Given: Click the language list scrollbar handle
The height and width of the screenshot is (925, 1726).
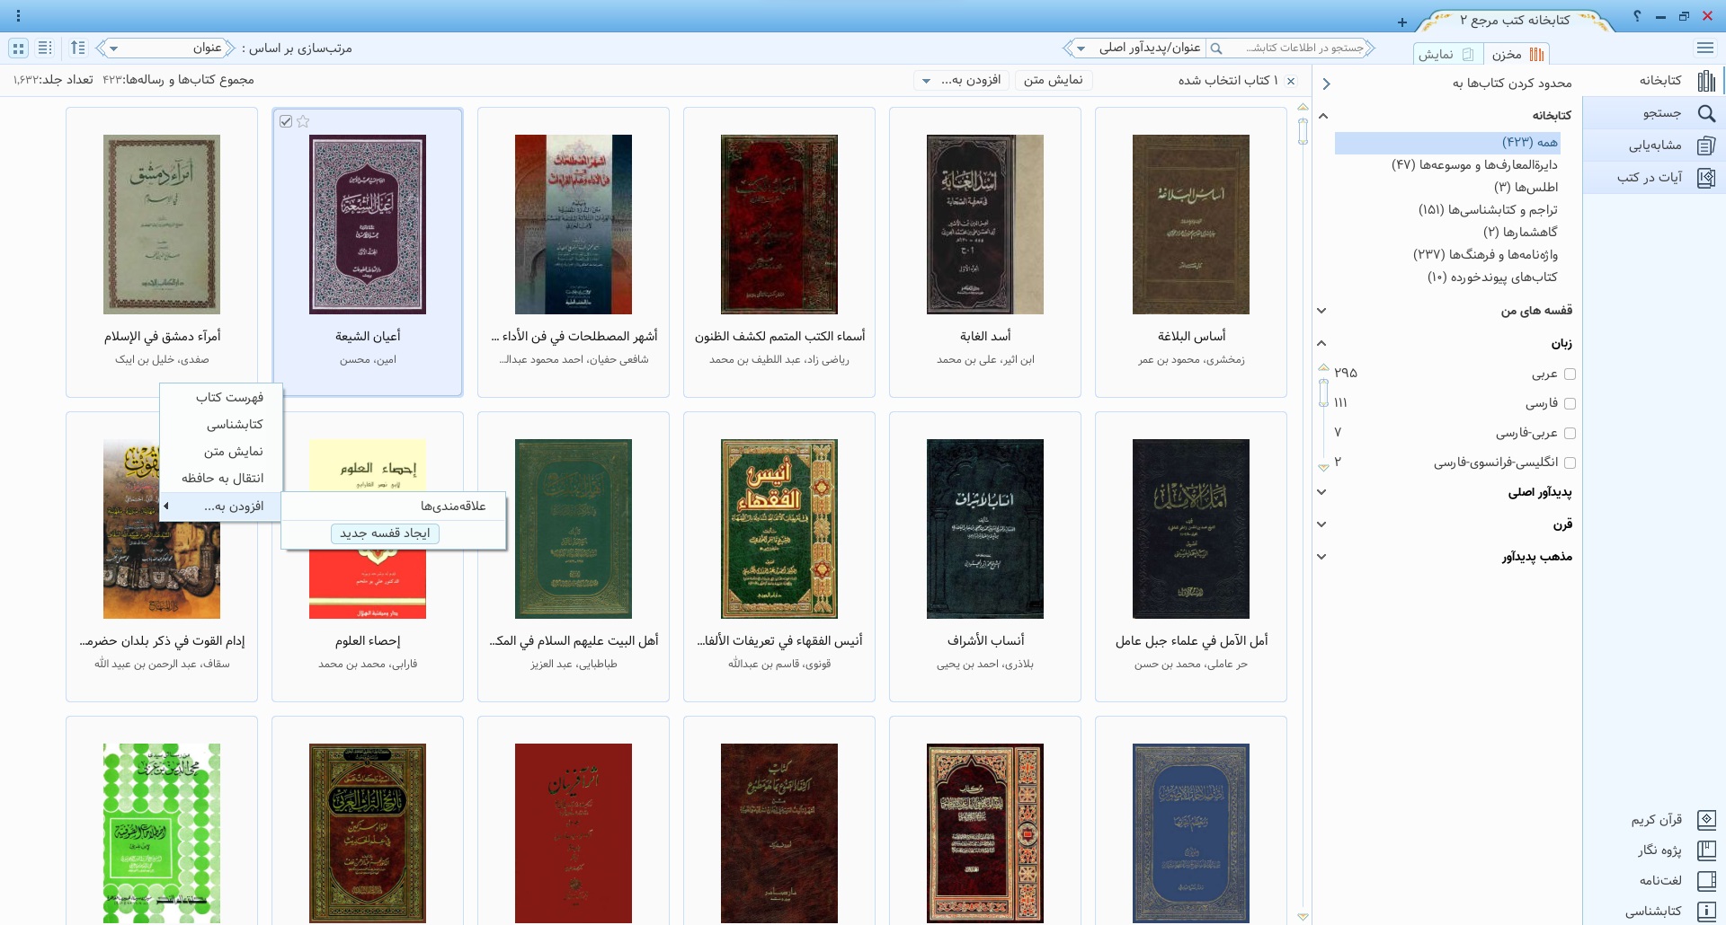Looking at the screenshot, I should click(1323, 392).
